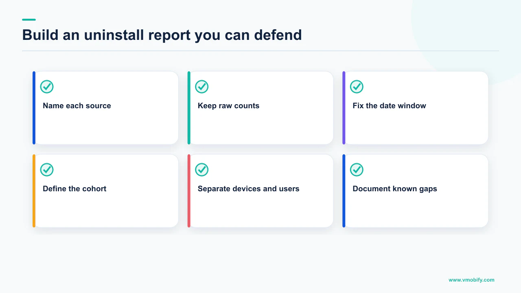
Task: Select the 'Fix the date window' text
Action: pyautogui.click(x=389, y=106)
